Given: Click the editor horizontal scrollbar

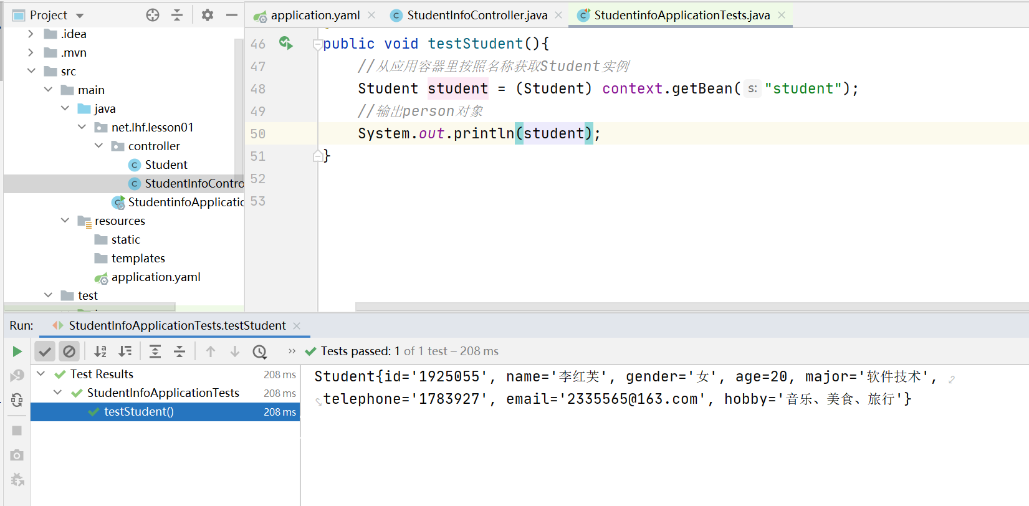Looking at the screenshot, I should (692, 307).
